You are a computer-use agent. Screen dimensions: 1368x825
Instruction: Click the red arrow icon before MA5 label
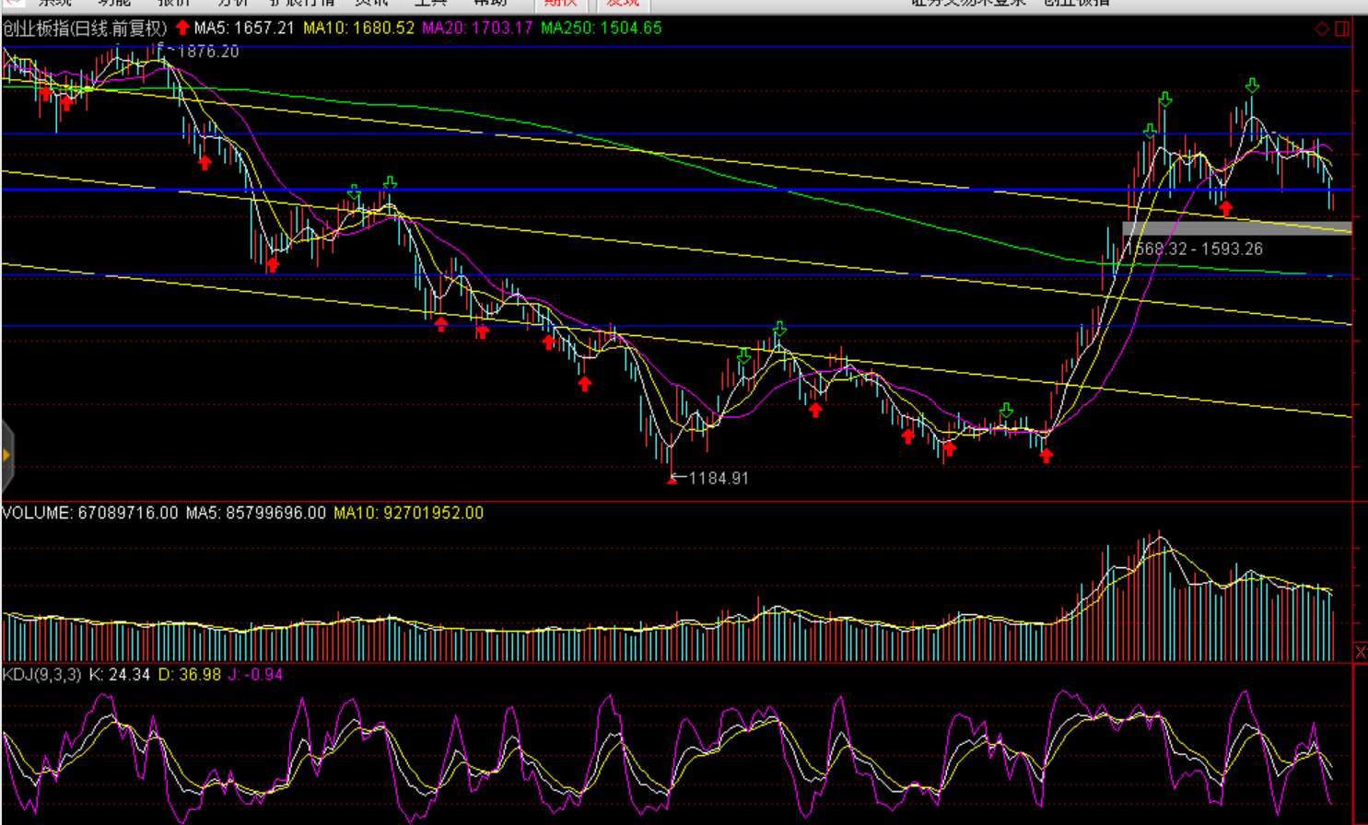[182, 28]
